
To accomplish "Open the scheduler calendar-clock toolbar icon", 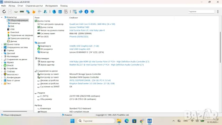I will tap(66, 11).
